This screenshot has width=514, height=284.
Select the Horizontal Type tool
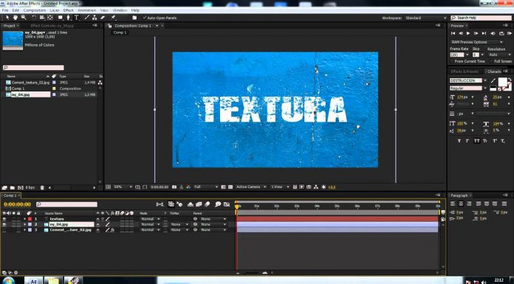pos(76,18)
